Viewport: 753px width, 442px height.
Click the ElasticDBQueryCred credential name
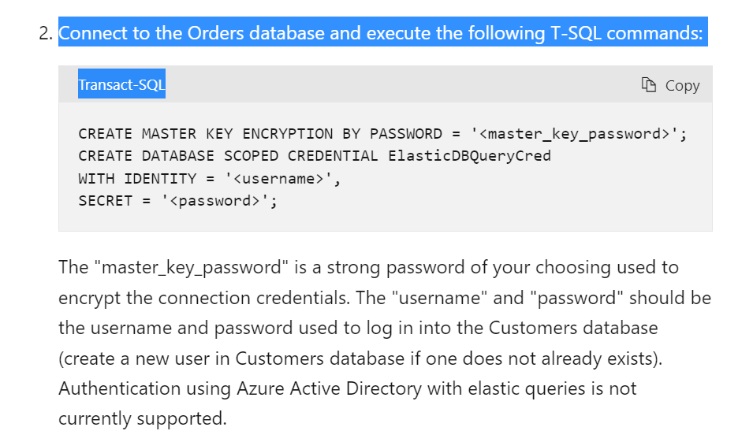469,155
